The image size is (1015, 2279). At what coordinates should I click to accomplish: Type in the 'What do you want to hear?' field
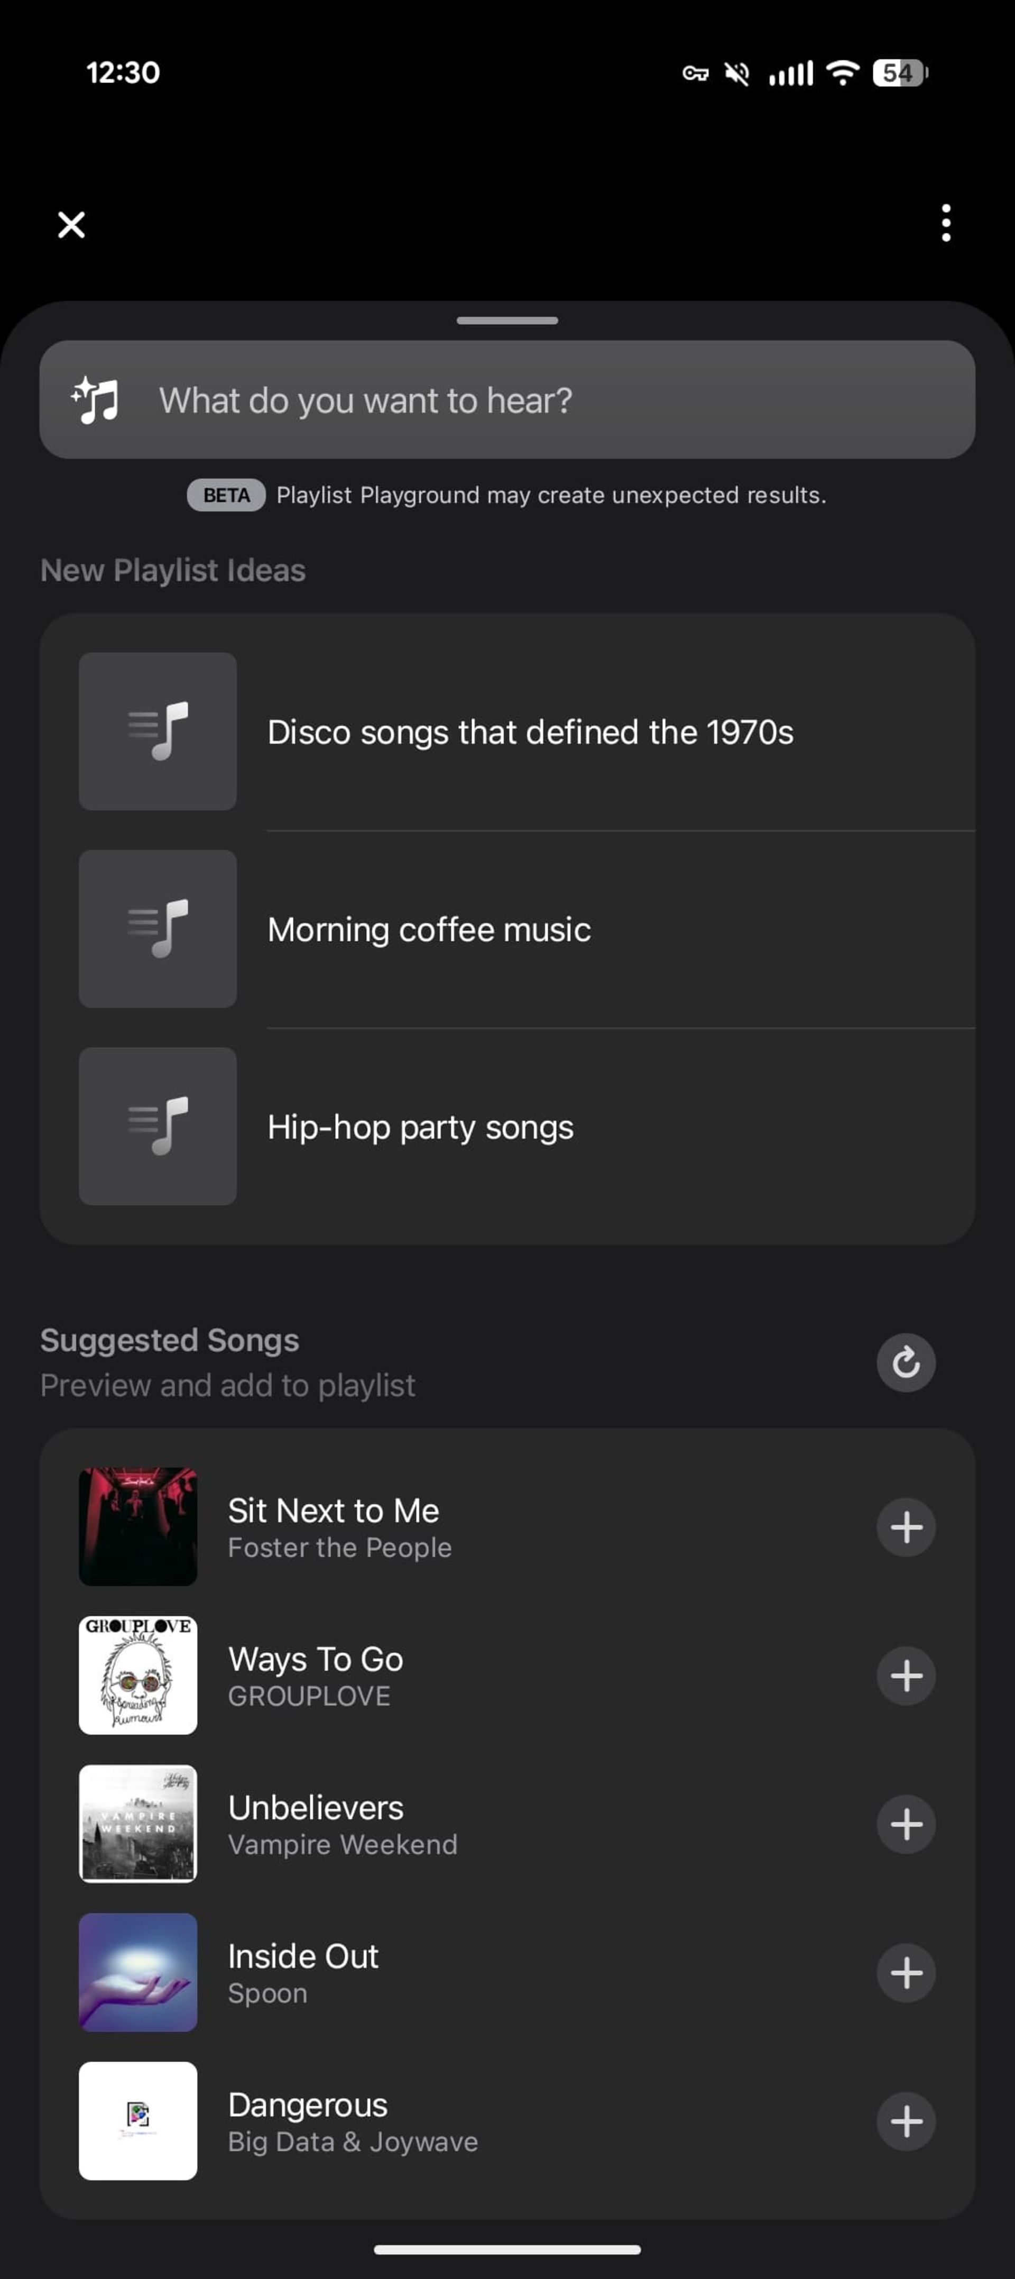click(530, 400)
